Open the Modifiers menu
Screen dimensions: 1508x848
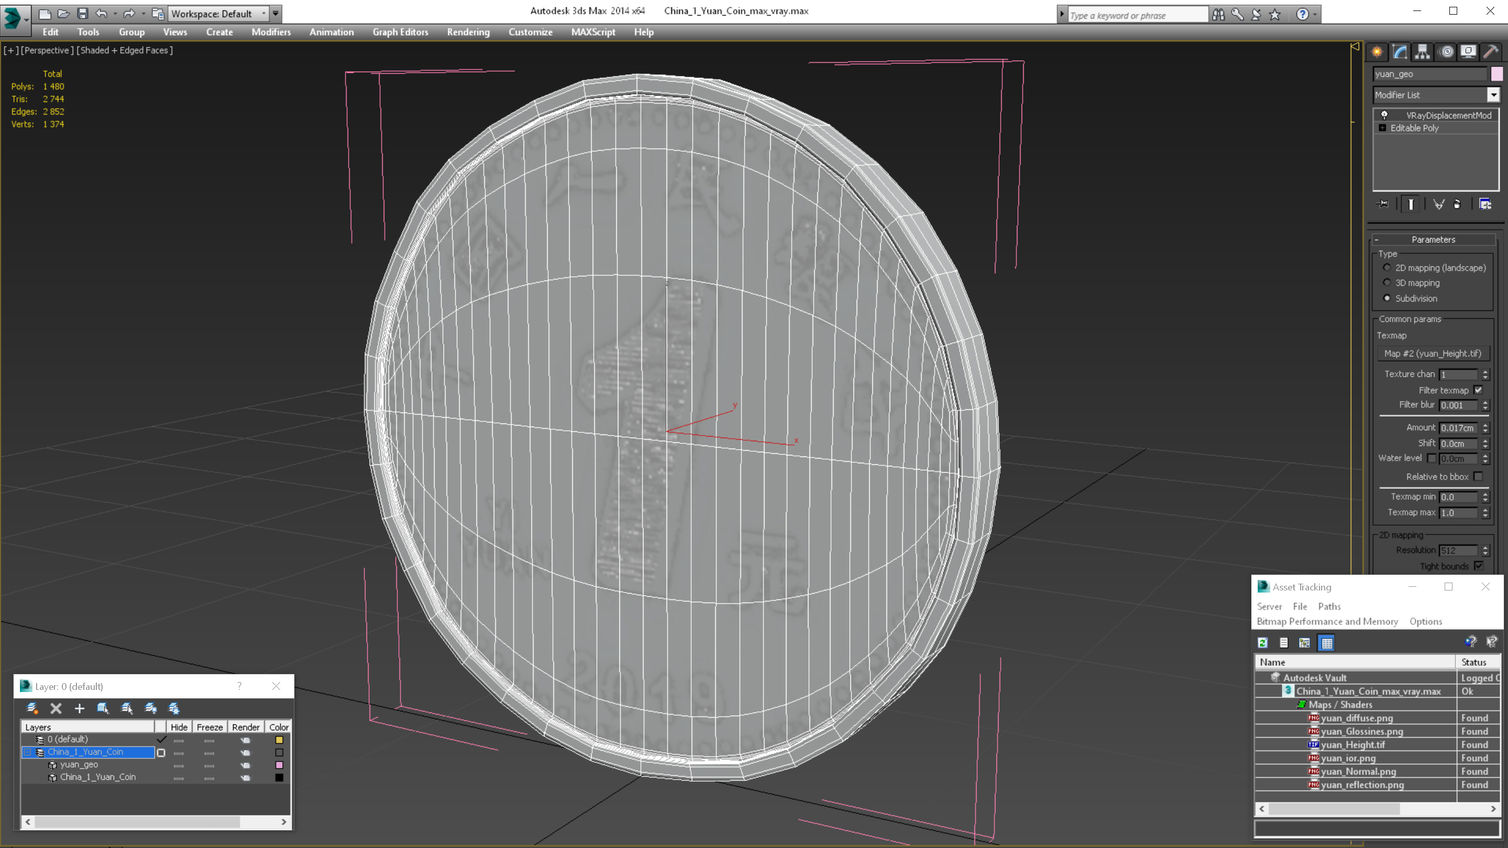point(271,32)
